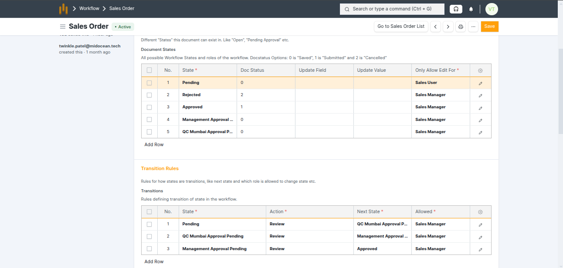Open the three-dots more options menu
This screenshot has height=268, width=563.
click(473, 27)
